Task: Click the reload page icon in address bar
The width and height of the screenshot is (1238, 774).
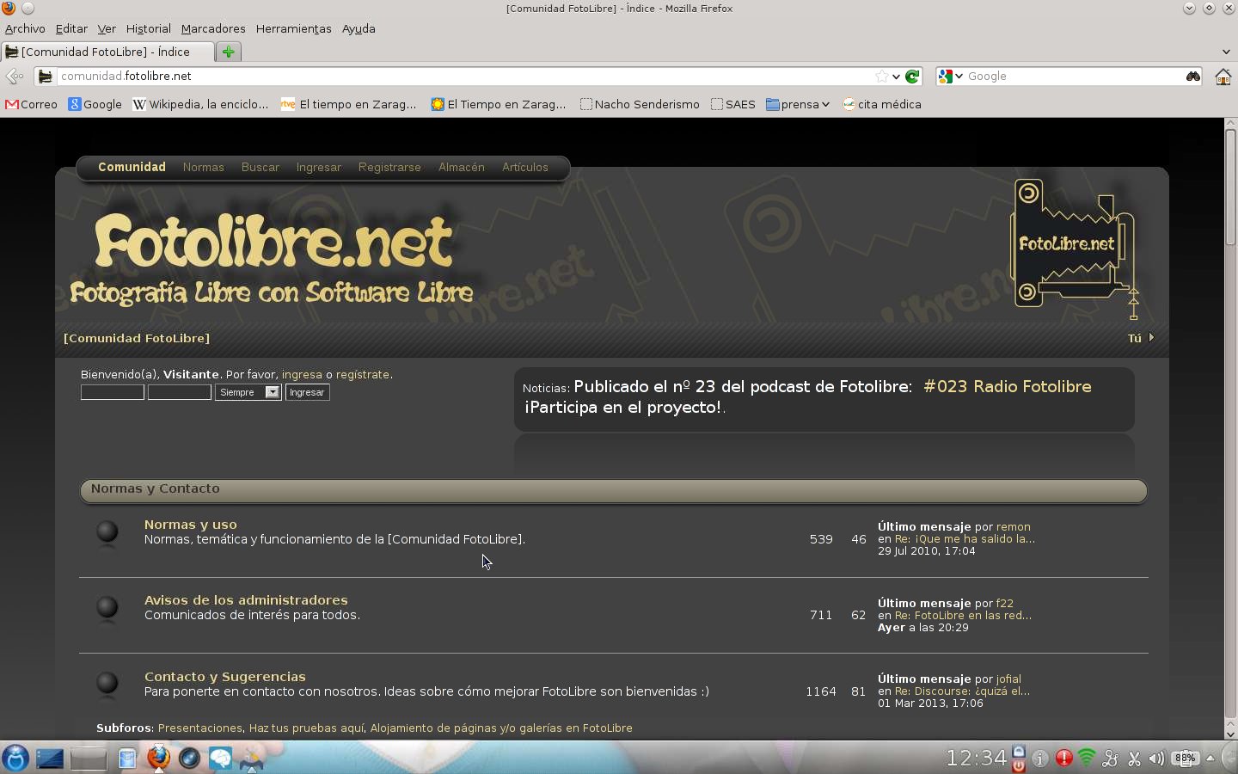Action: tap(913, 77)
